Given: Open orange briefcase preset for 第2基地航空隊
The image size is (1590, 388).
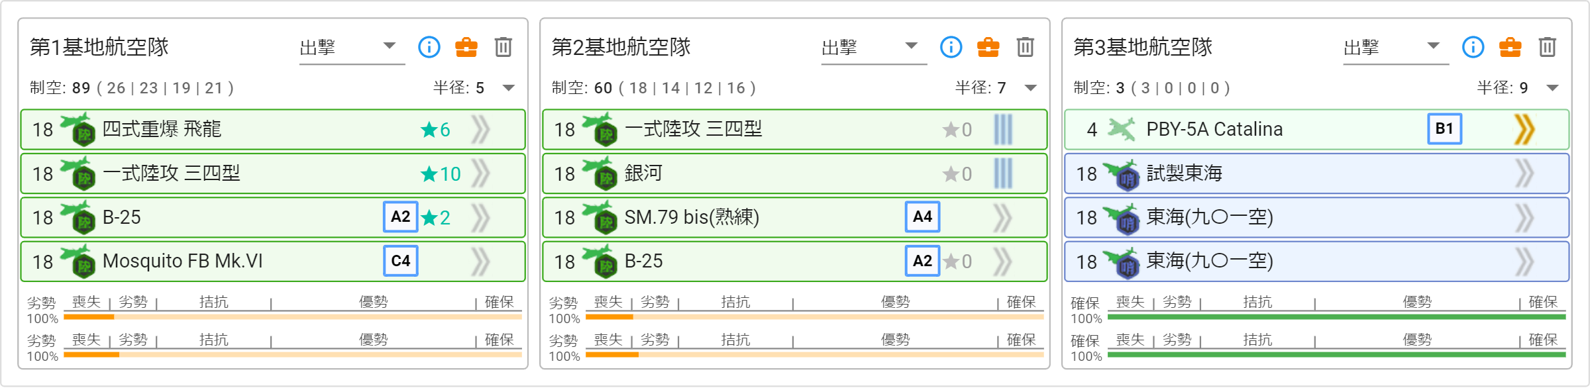Looking at the screenshot, I should (988, 47).
